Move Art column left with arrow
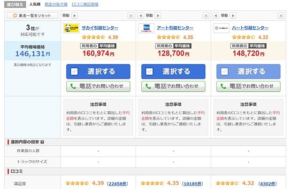The width and height of the screenshot is (291, 189). click(141, 16)
